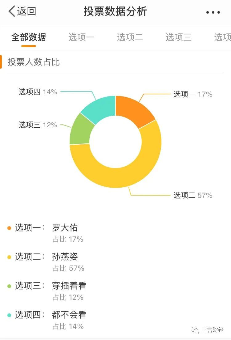Image resolution: width=231 pixels, height=340 pixels.
Task: Select the 孙燕姿 legend entry
Action: pyautogui.click(x=65, y=257)
